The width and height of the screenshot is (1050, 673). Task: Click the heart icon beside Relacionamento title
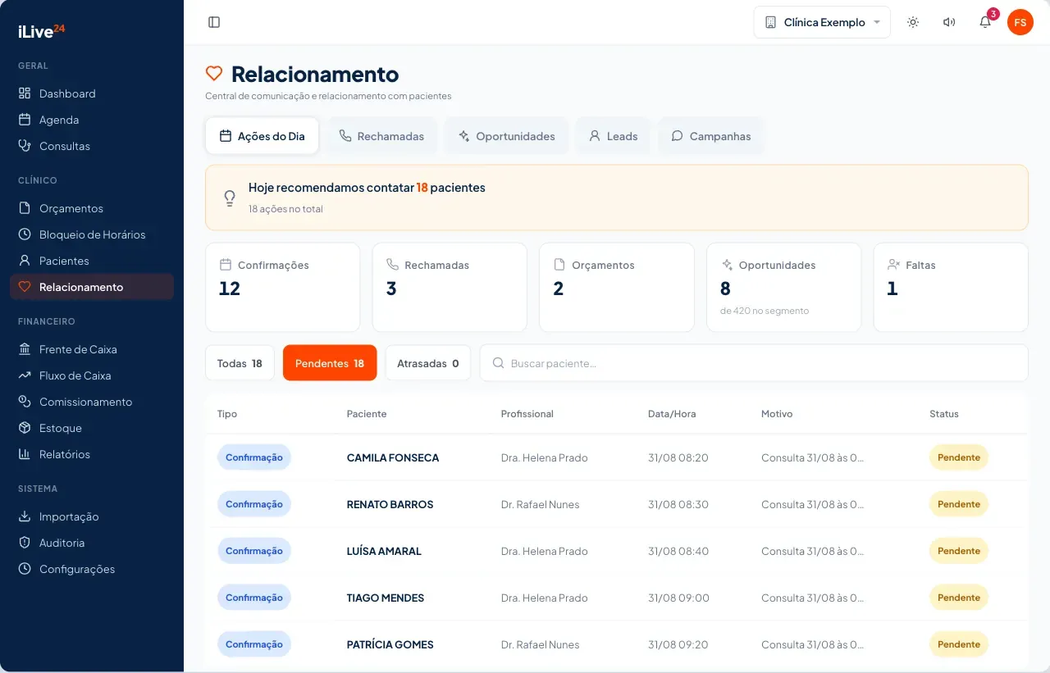[x=214, y=74]
